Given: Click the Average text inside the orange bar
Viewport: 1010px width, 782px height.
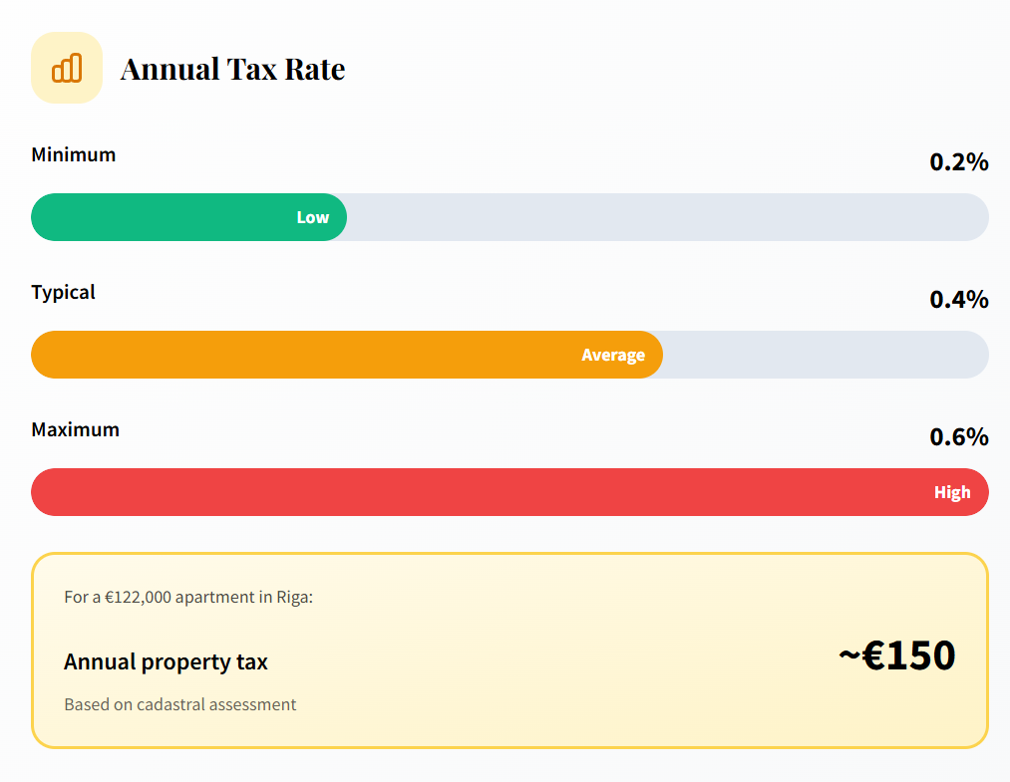Looking at the screenshot, I should point(613,355).
